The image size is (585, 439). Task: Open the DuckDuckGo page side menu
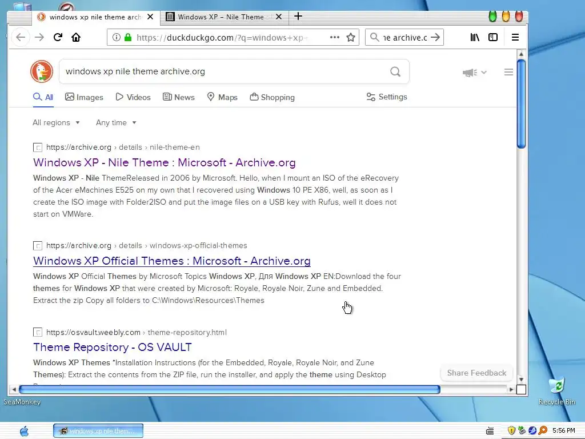[508, 72]
